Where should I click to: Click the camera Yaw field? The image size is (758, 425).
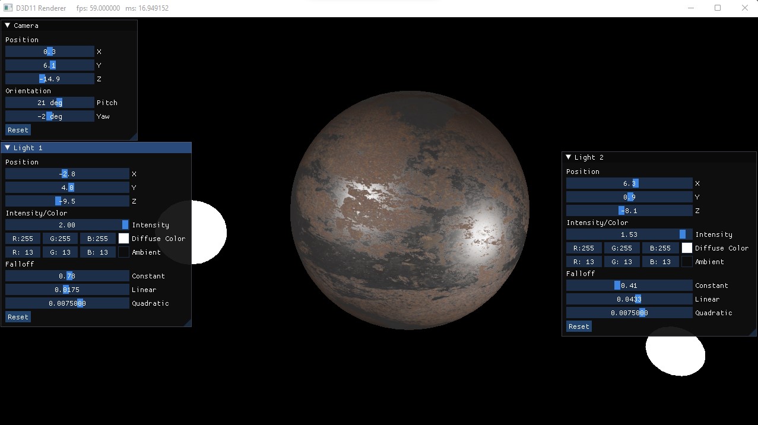(50, 116)
